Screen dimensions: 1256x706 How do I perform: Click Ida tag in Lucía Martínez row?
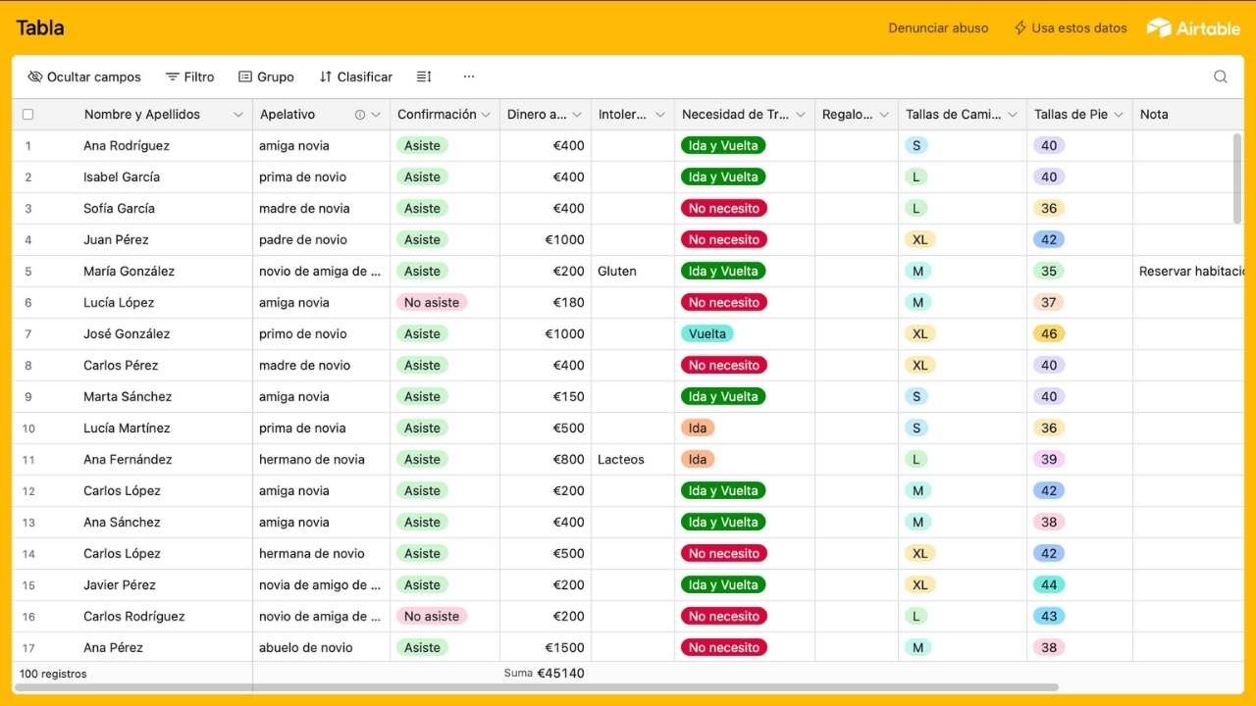coord(698,428)
